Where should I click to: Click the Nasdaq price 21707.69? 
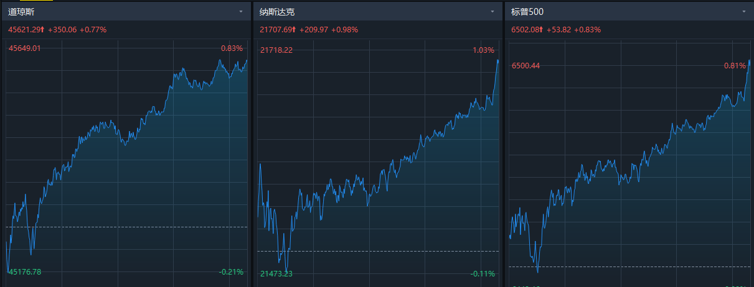[276, 29]
